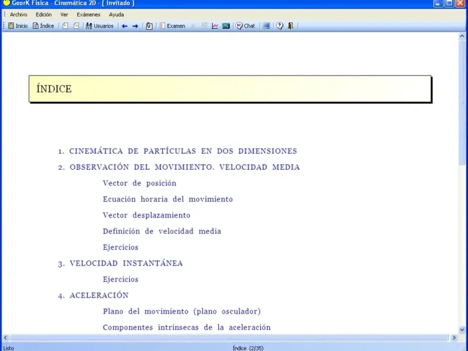Open the calculator icon
Screen dimensions: 468x351
coord(226,26)
